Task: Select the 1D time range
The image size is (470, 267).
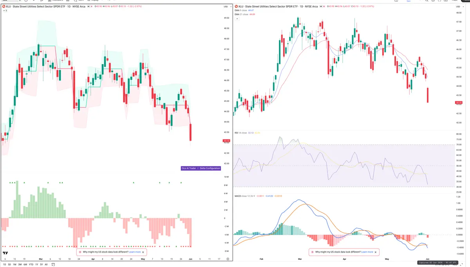Action: (4, 264)
